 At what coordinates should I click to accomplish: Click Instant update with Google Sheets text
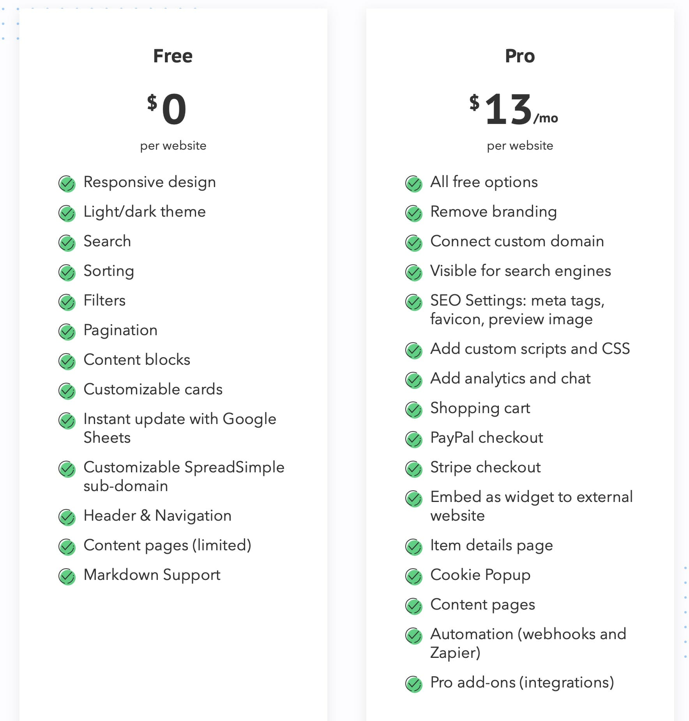pyautogui.click(x=180, y=428)
